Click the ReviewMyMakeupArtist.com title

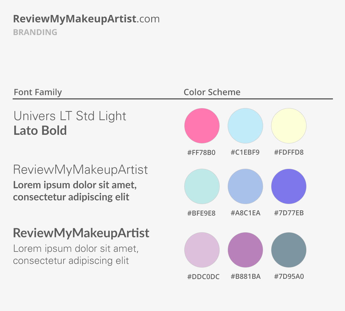coord(86,19)
